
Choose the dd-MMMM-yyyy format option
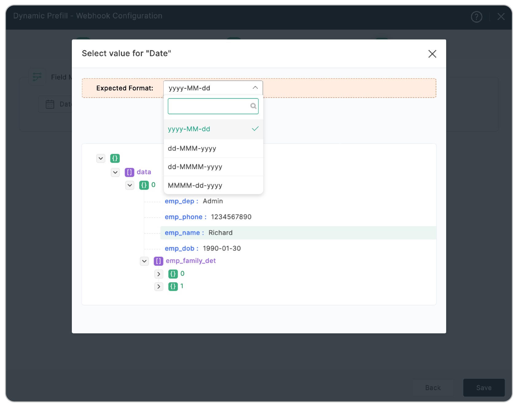coord(213,167)
